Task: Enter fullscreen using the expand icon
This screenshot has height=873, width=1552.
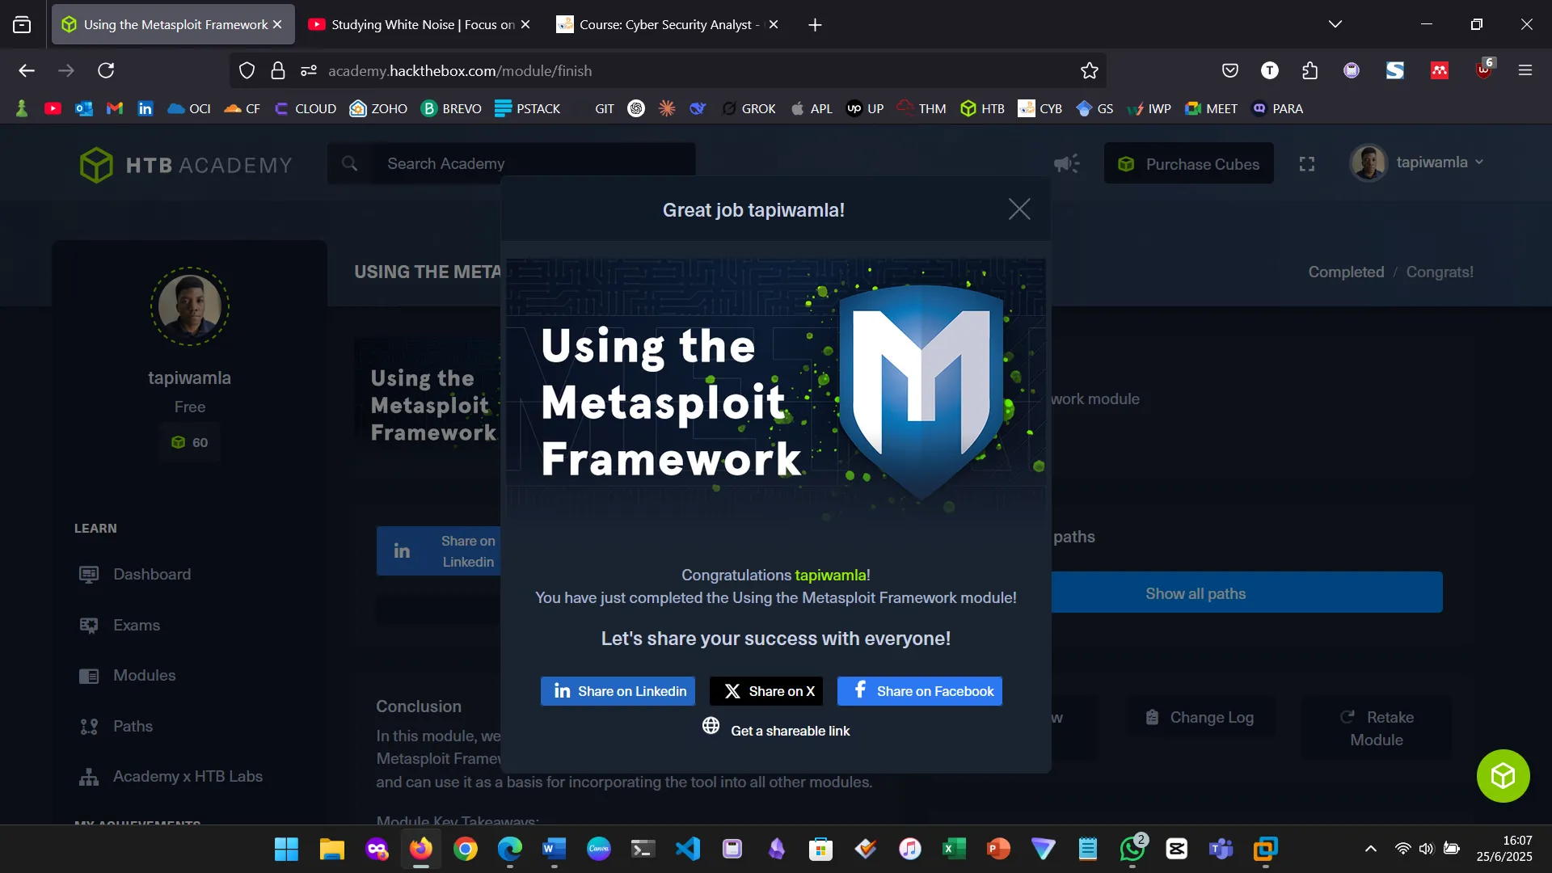Action: coord(1306,163)
